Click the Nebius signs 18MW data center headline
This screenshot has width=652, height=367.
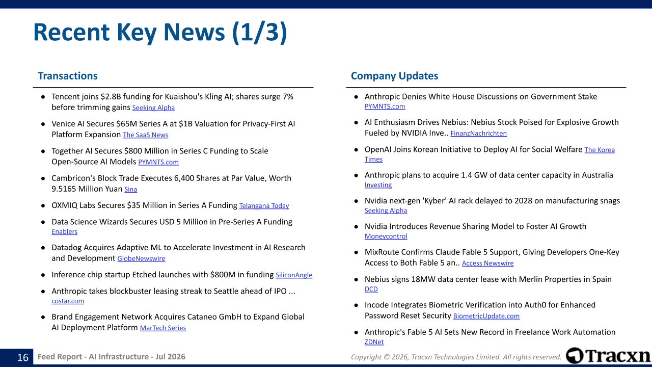click(x=488, y=279)
